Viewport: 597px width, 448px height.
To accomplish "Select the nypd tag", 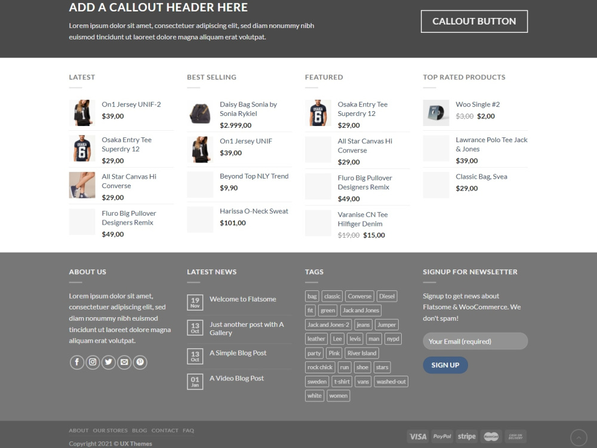I will click(393, 339).
